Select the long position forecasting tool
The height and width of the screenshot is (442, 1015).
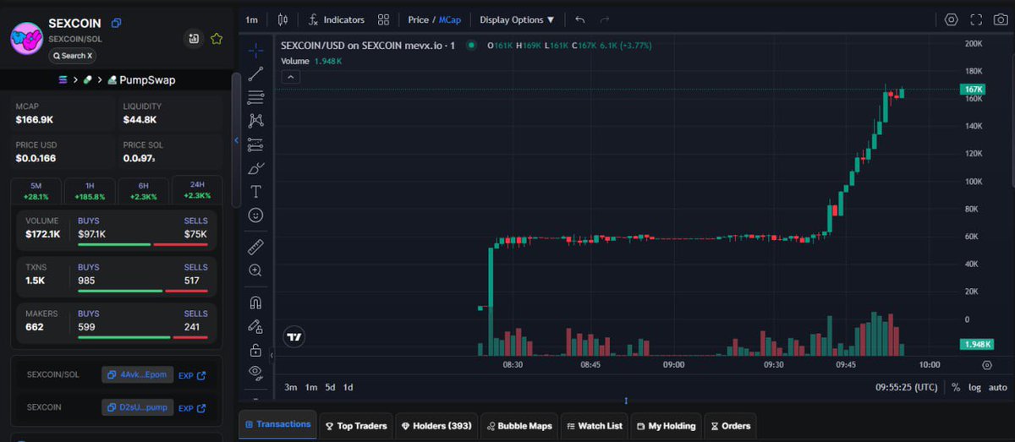[x=255, y=145]
